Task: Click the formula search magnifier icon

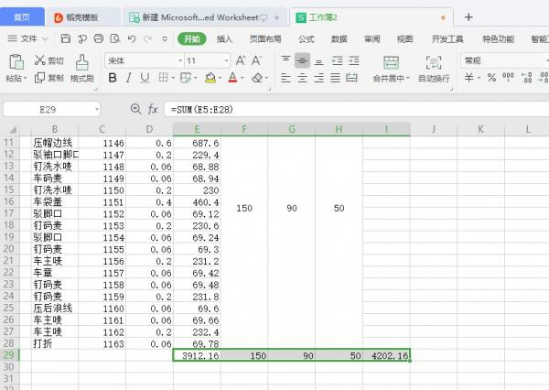Action: click(x=135, y=109)
